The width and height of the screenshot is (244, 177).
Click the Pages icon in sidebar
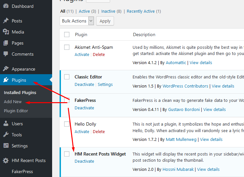6,43
